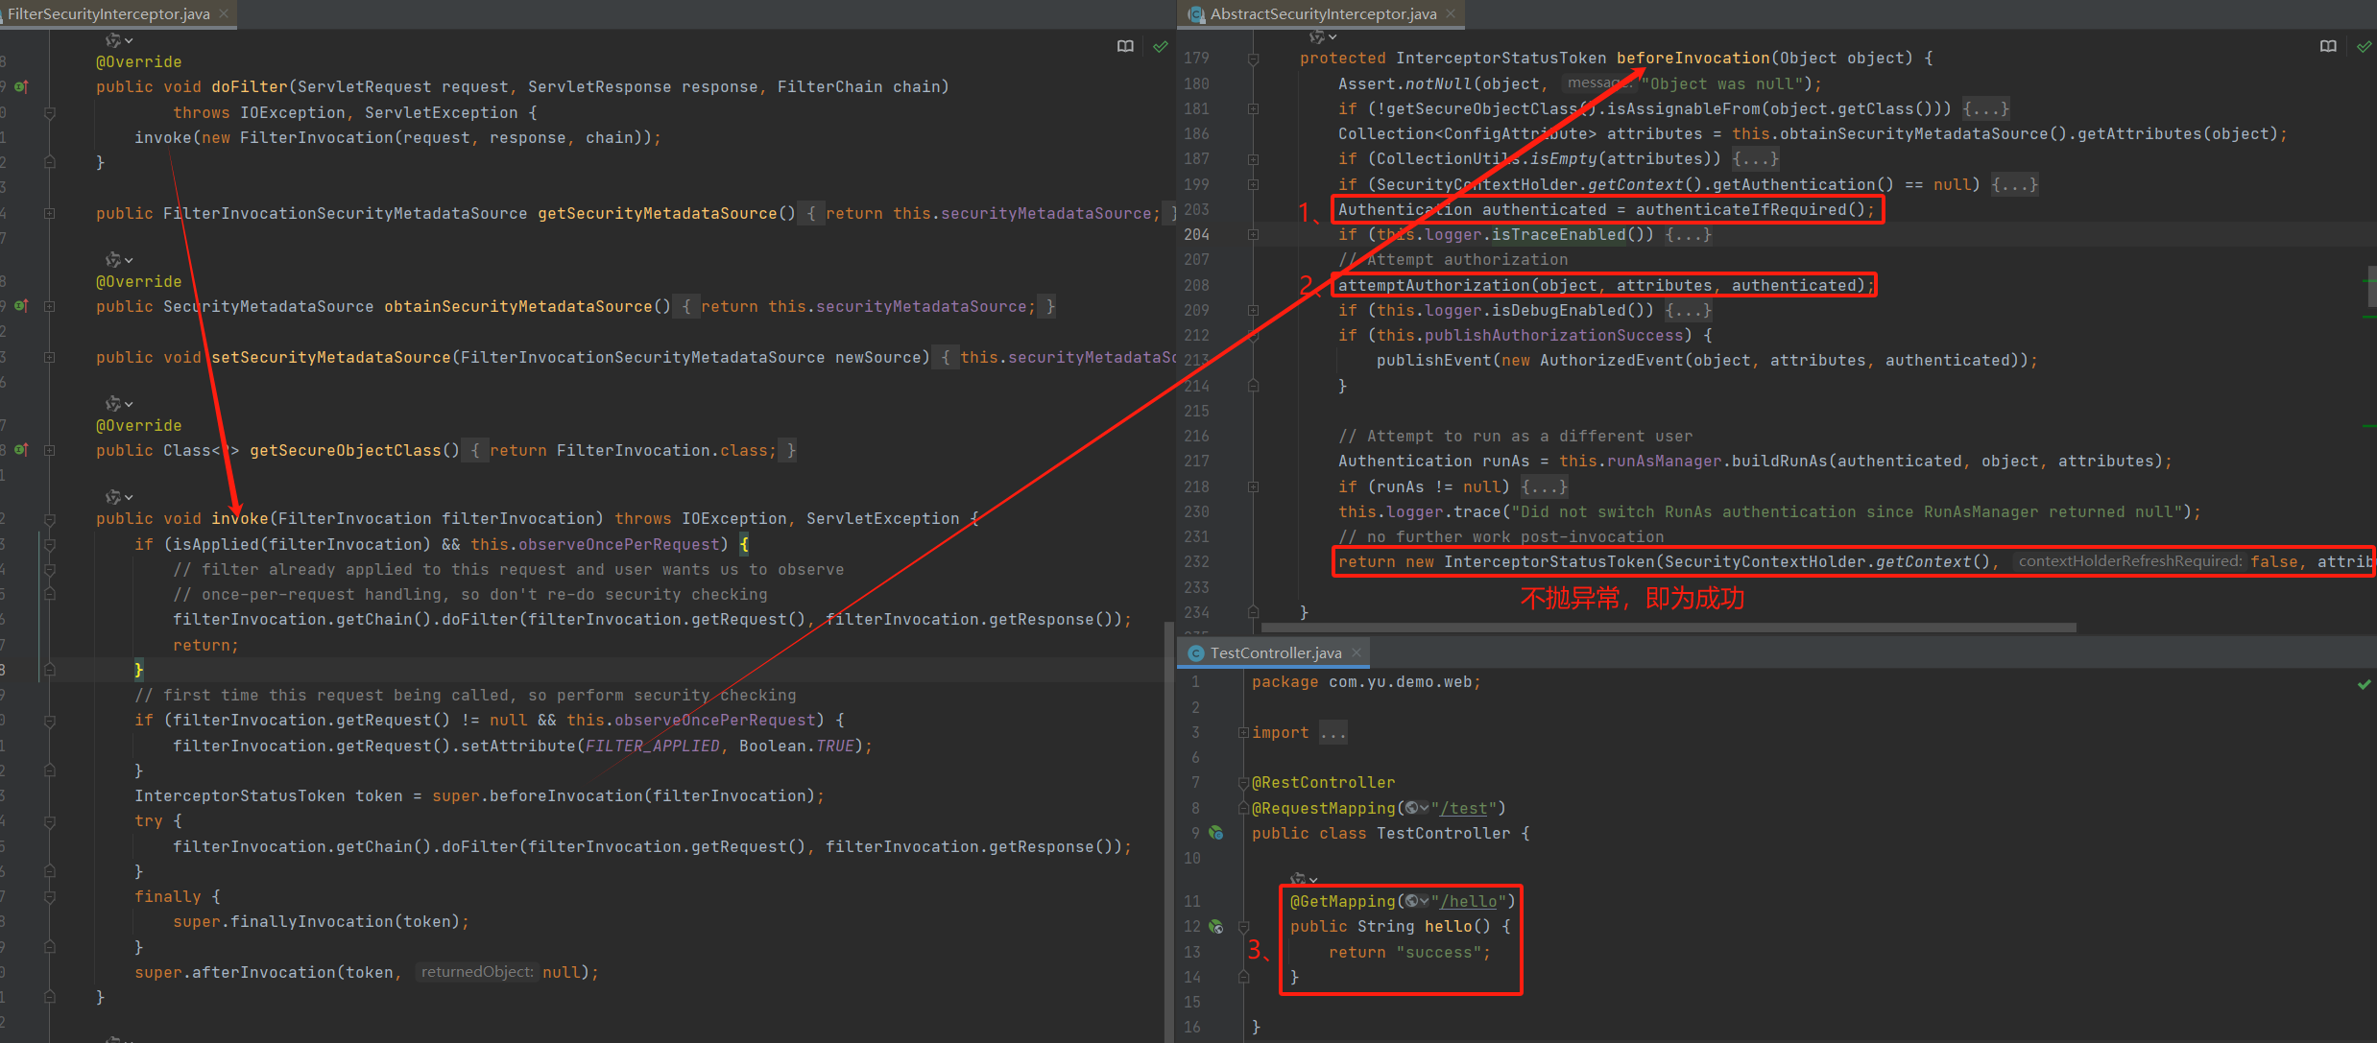Expand the getSecureObjectClass method fold marker

click(50, 450)
